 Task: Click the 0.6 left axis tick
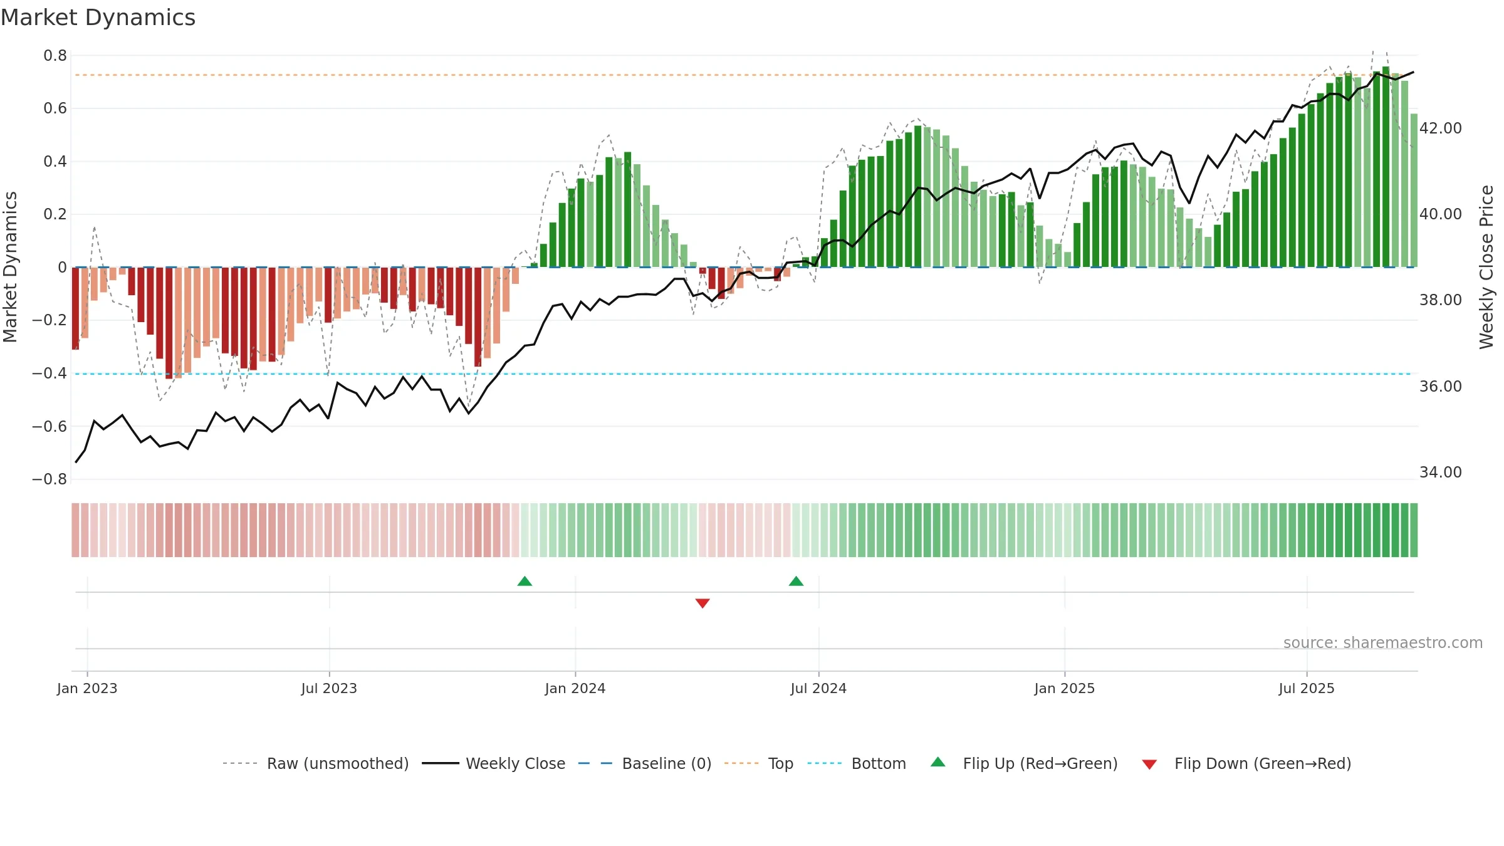tap(55, 108)
